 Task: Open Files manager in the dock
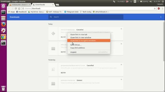tap(3, 19)
